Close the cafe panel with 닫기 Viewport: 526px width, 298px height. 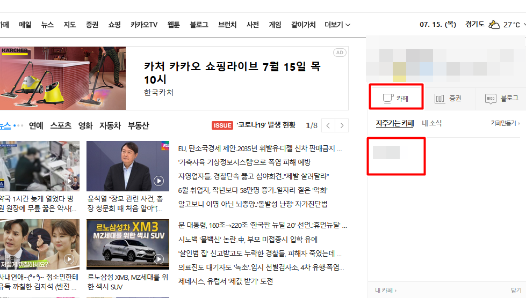coord(516,290)
